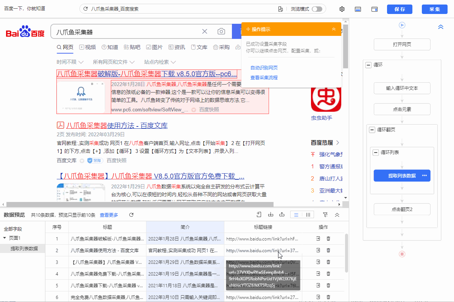Click the 标题链接 column header

click(263, 227)
